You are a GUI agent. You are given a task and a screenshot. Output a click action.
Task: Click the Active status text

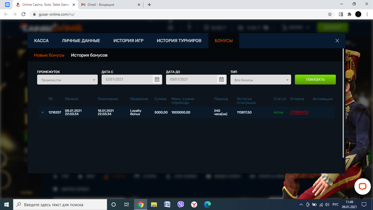[278, 112]
